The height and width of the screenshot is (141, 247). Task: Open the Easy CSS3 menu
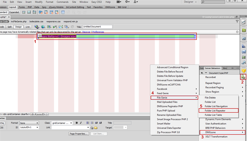point(97,2)
